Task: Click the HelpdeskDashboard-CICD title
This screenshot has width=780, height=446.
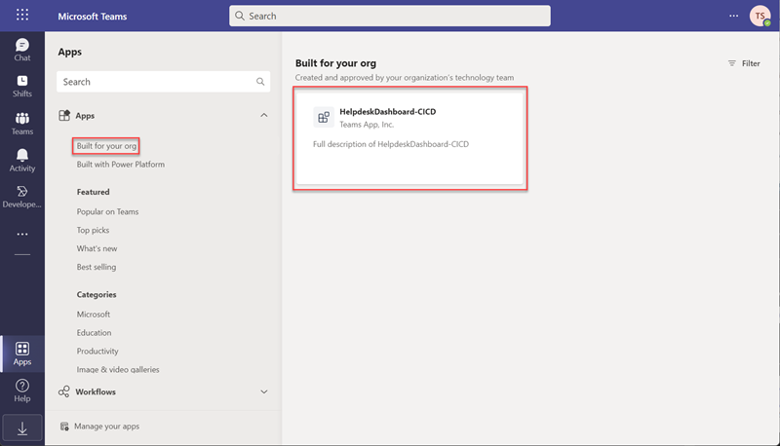Action: coord(387,112)
